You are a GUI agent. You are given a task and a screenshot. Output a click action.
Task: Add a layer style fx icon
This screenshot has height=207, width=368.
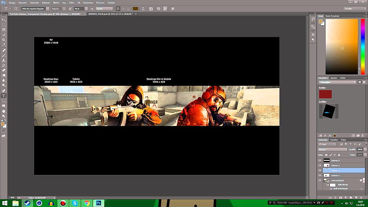(x=336, y=197)
